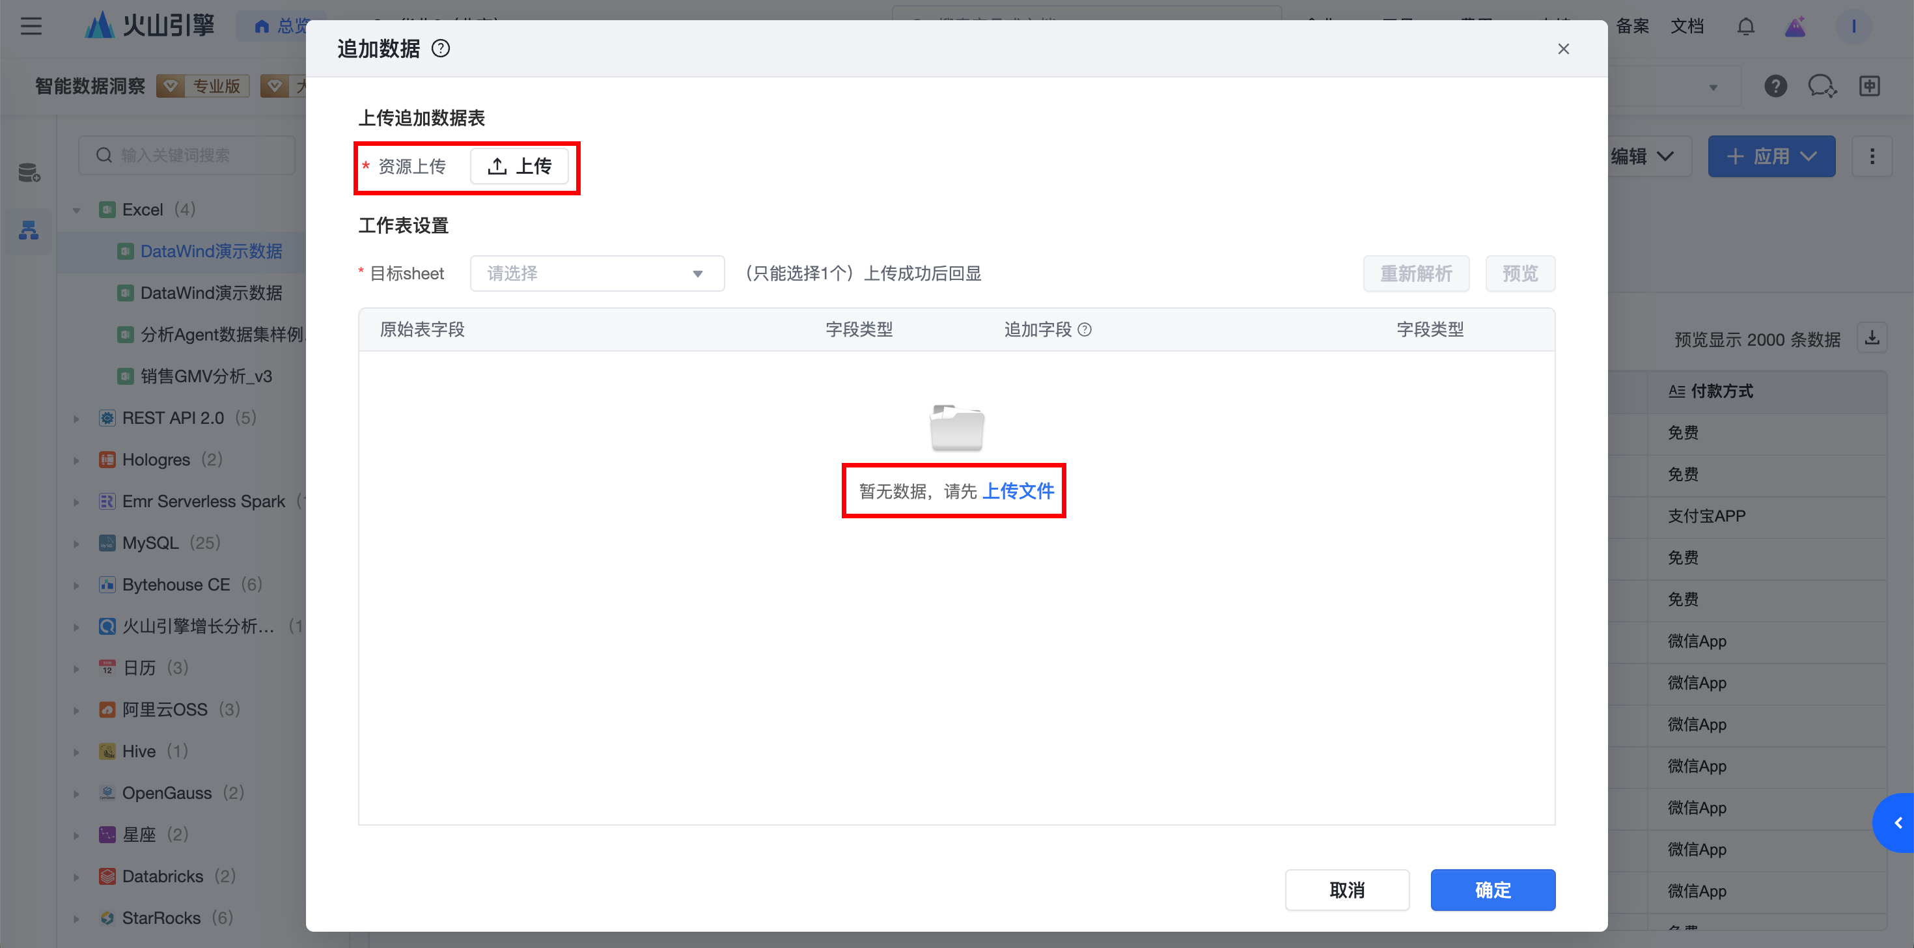Open the 文档 menu item
Image resolution: width=1914 pixels, height=948 pixels.
coord(1687,27)
